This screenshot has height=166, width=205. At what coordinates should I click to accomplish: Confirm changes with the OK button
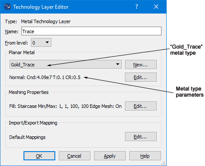(39, 156)
